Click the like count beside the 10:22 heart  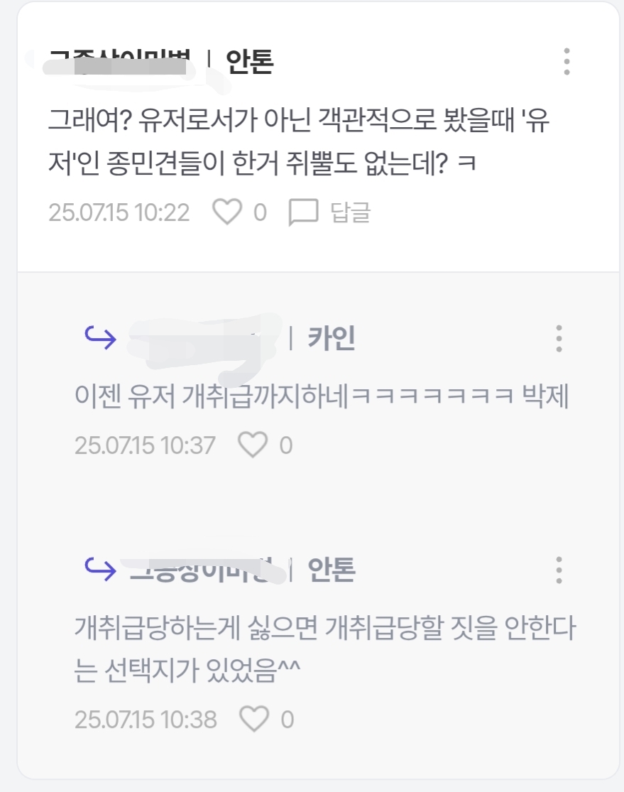260,212
